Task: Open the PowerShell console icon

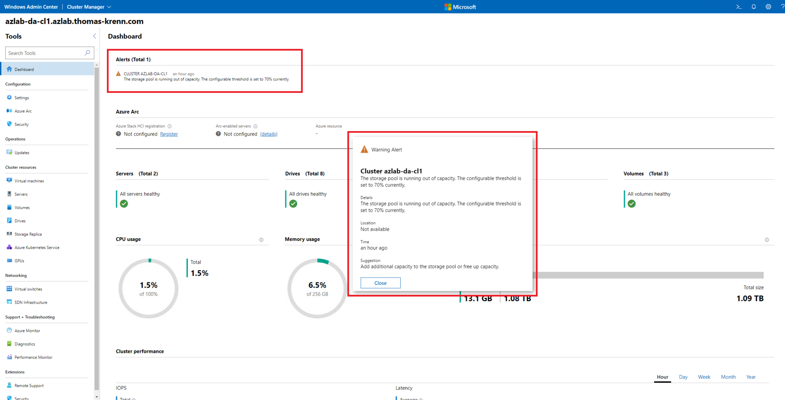Action: point(739,7)
